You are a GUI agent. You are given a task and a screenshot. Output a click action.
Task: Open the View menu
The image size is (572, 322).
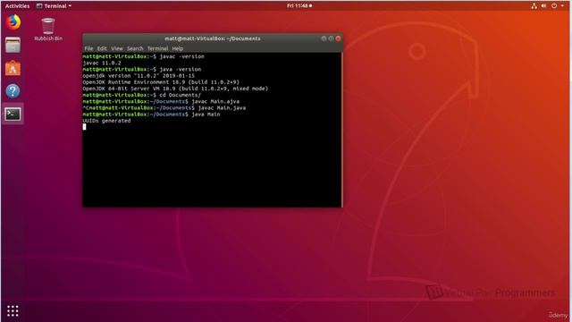pyautogui.click(x=117, y=48)
